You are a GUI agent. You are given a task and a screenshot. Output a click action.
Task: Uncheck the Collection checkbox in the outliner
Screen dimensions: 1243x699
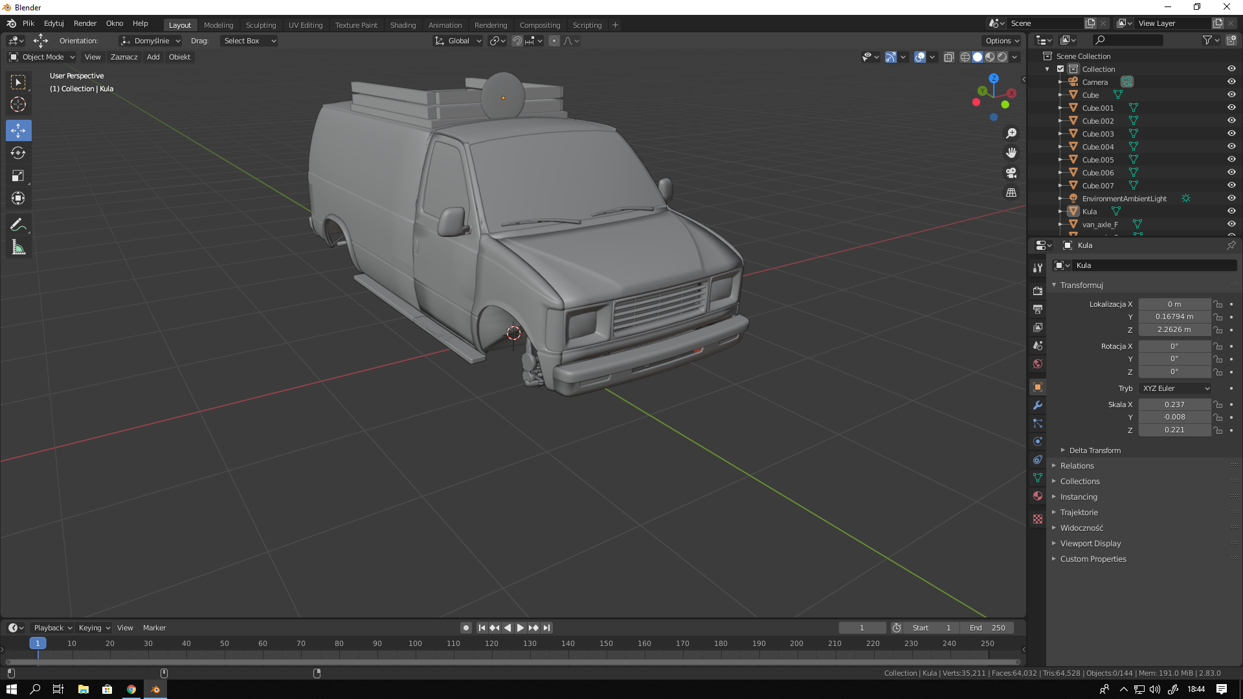[x=1060, y=69]
